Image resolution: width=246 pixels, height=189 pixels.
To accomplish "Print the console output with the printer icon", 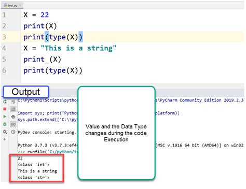I will [13, 117].
